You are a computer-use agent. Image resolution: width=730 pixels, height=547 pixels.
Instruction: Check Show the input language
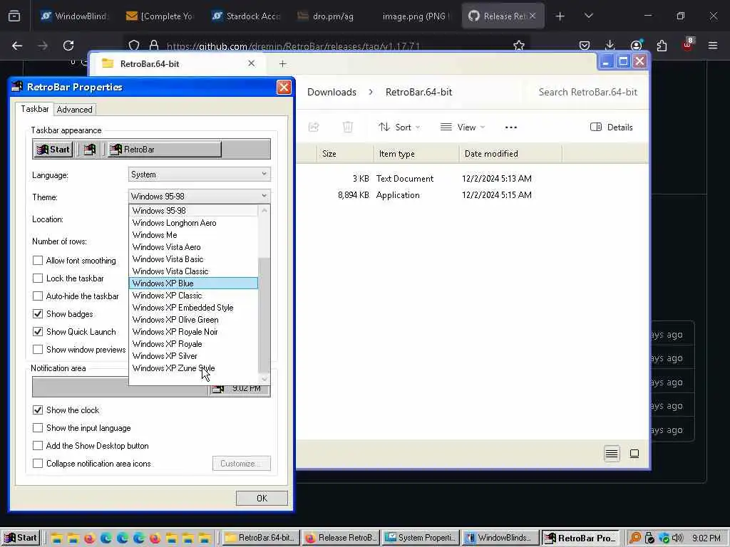coord(38,427)
